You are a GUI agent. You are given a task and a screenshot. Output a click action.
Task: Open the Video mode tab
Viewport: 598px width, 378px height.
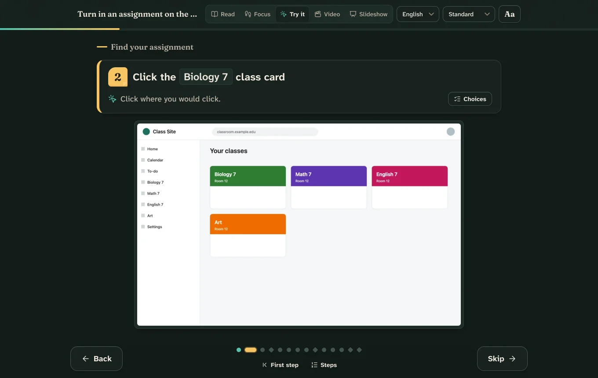(327, 14)
